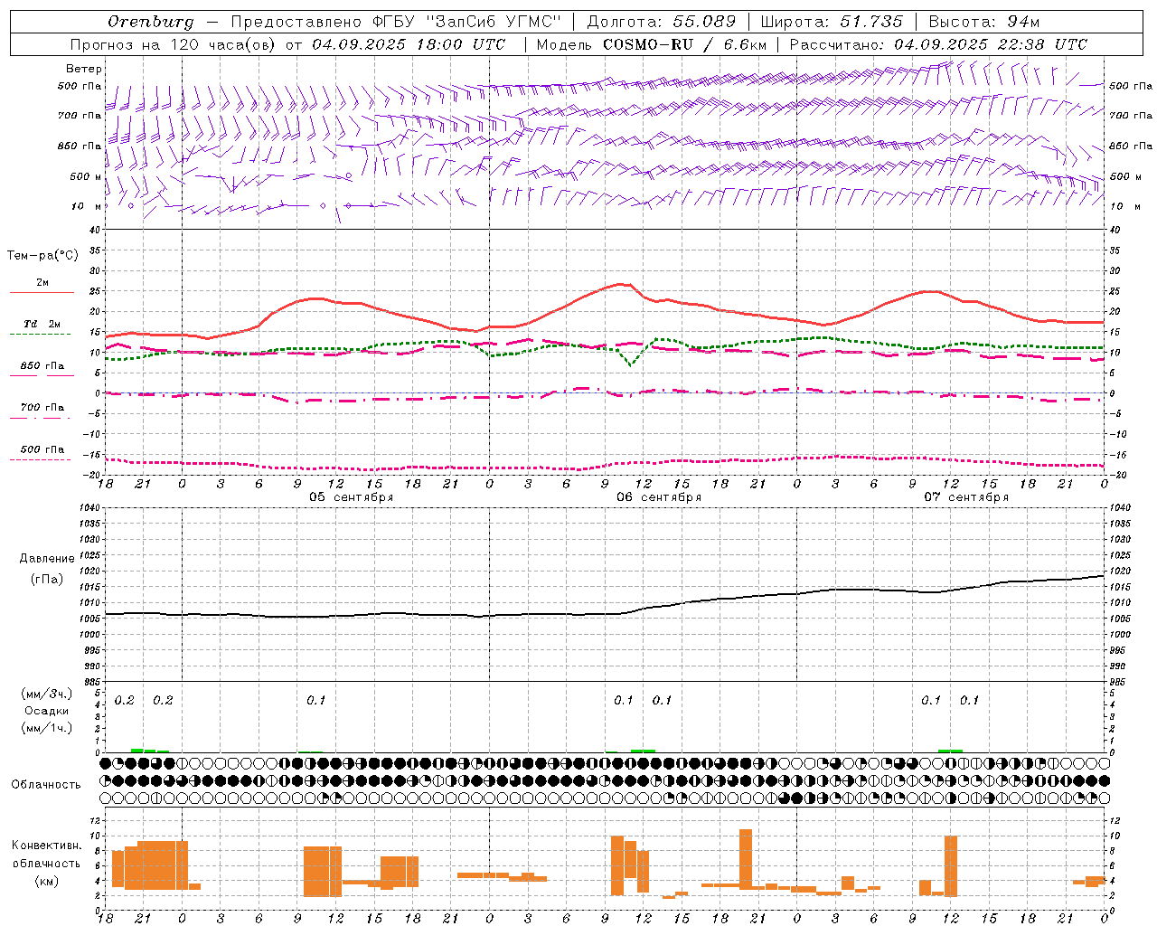Click the "07 сентября" date label

pos(966,497)
